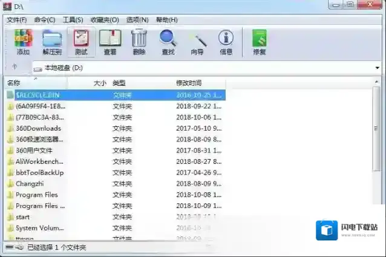Click folder icon beside Program Files
Viewport: 386px width, 257px height.
(x=10, y=195)
